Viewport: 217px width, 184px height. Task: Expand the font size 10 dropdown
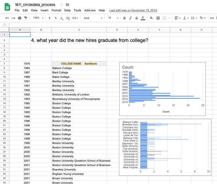pos(113,18)
